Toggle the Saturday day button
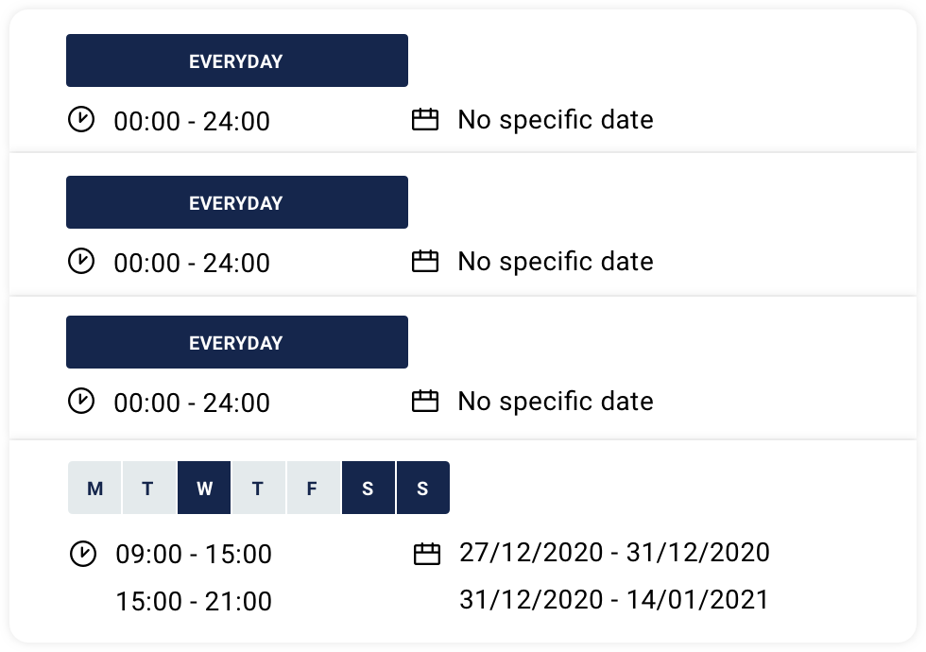This screenshot has width=926, height=652. (x=368, y=489)
